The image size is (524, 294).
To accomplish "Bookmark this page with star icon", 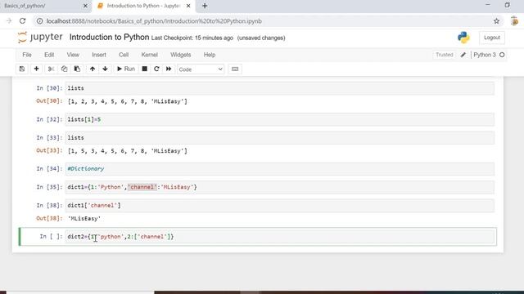I will pyautogui.click(x=497, y=21).
